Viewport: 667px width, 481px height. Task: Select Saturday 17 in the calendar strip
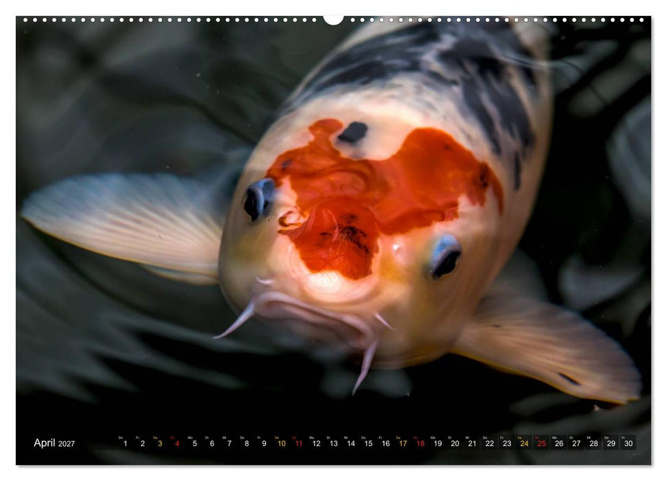[403, 443]
